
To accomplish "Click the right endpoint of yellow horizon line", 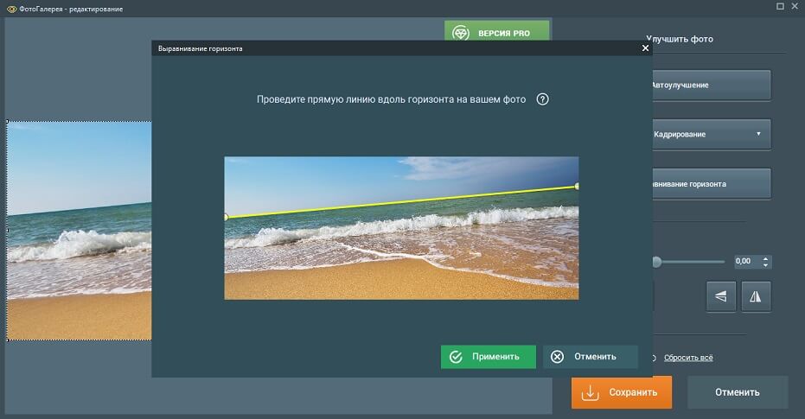I will [577, 186].
